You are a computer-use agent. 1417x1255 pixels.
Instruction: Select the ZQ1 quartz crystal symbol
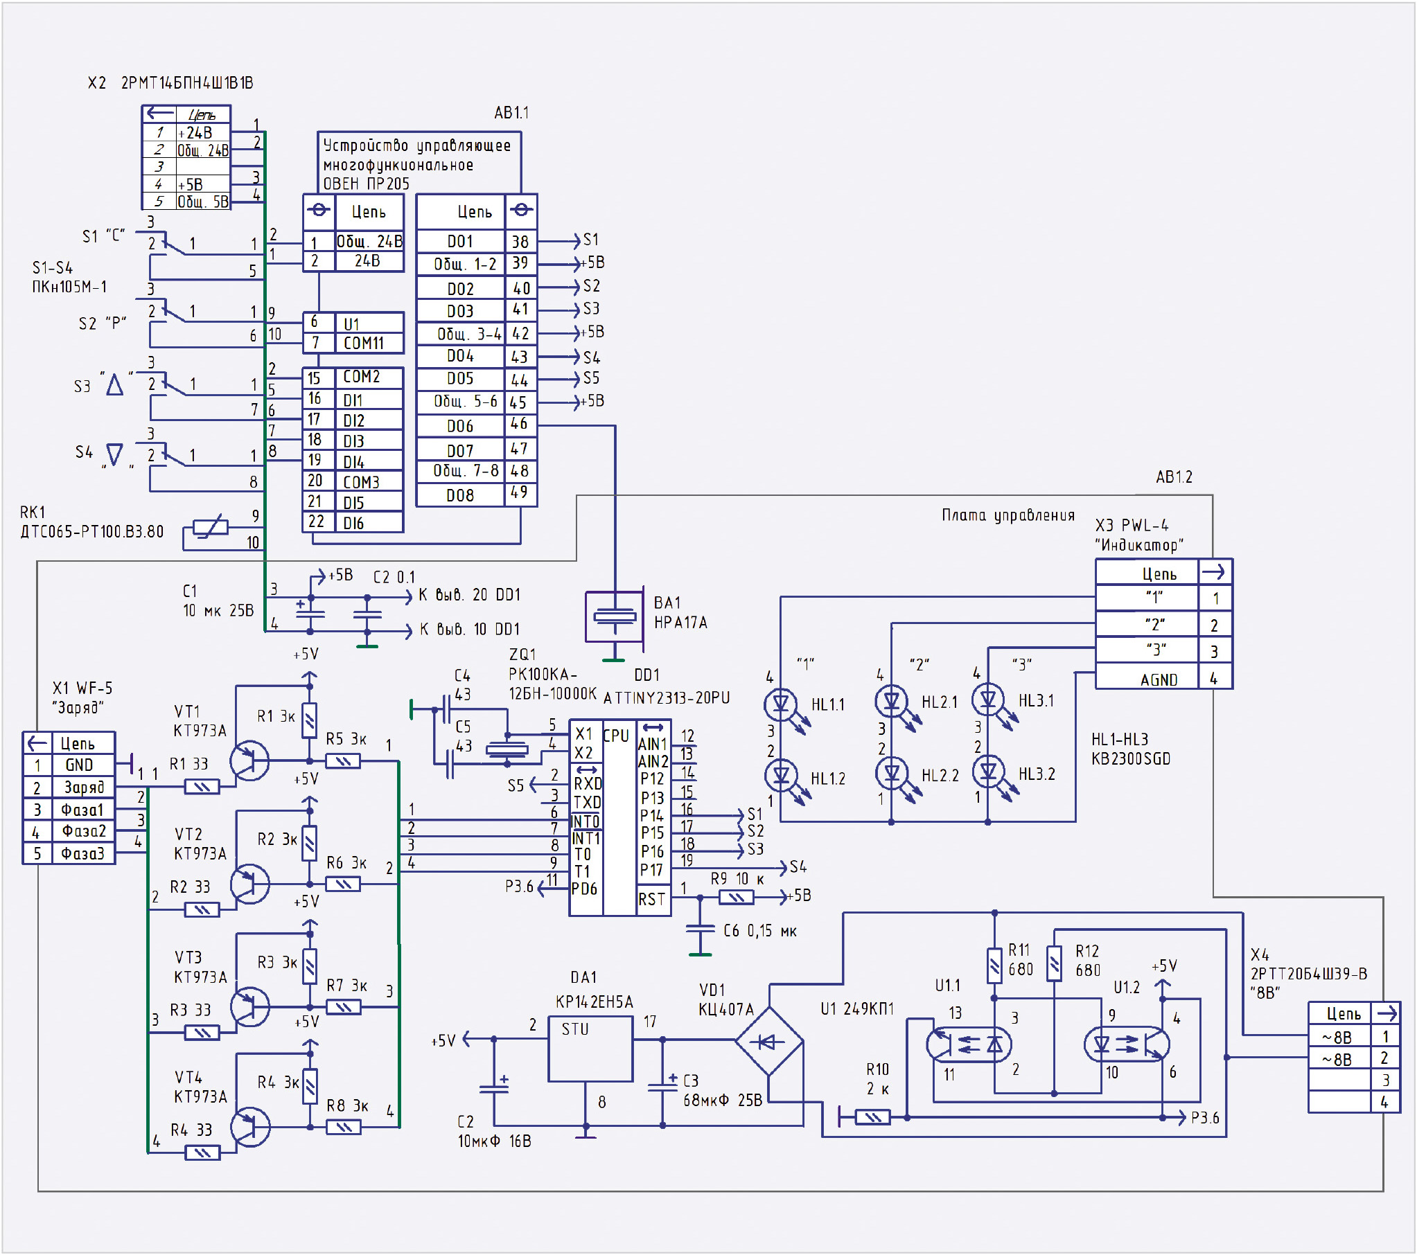tap(507, 749)
